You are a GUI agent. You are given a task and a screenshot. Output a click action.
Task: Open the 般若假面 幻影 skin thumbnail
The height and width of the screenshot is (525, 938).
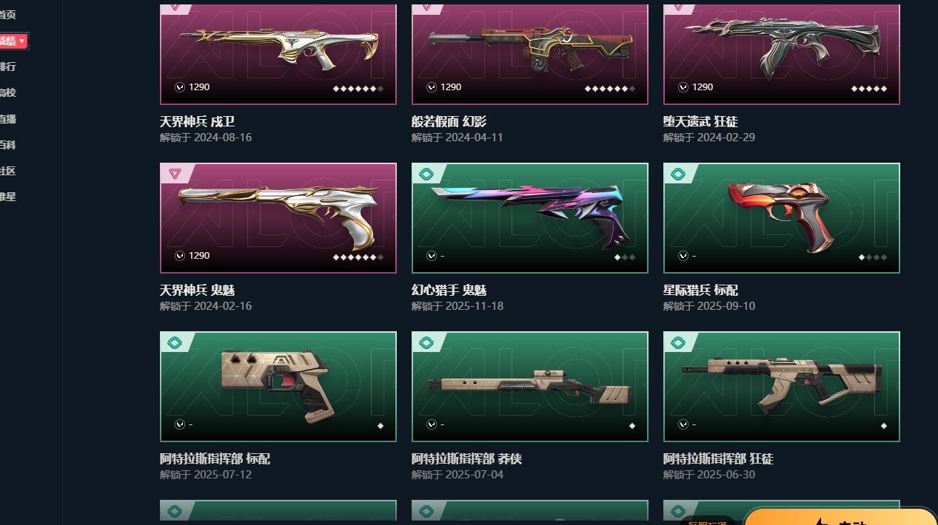coord(530,54)
